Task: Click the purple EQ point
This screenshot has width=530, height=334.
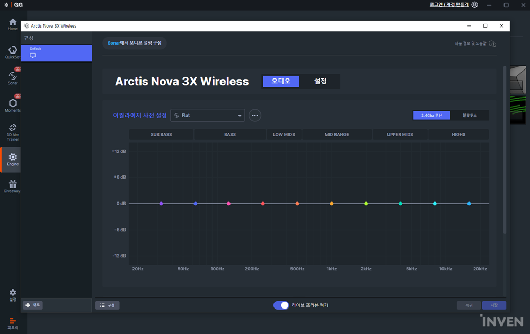Action: coord(161,204)
